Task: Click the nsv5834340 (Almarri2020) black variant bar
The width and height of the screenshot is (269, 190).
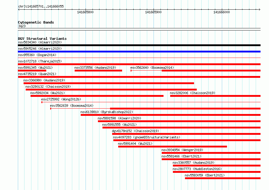Action: click(139, 45)
